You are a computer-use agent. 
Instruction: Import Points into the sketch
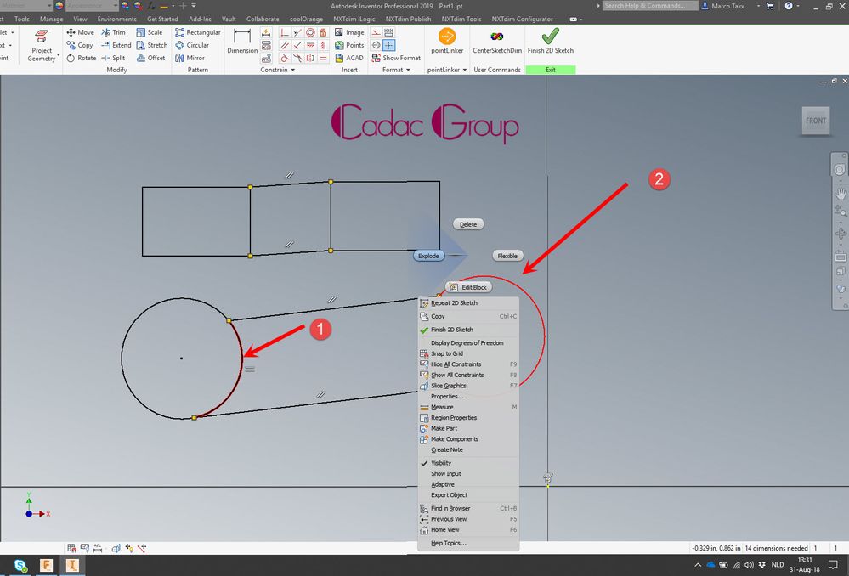coord(349,46)
